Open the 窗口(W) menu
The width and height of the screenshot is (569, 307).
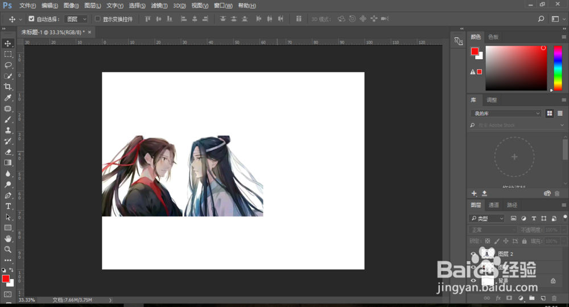click(223, 6)
